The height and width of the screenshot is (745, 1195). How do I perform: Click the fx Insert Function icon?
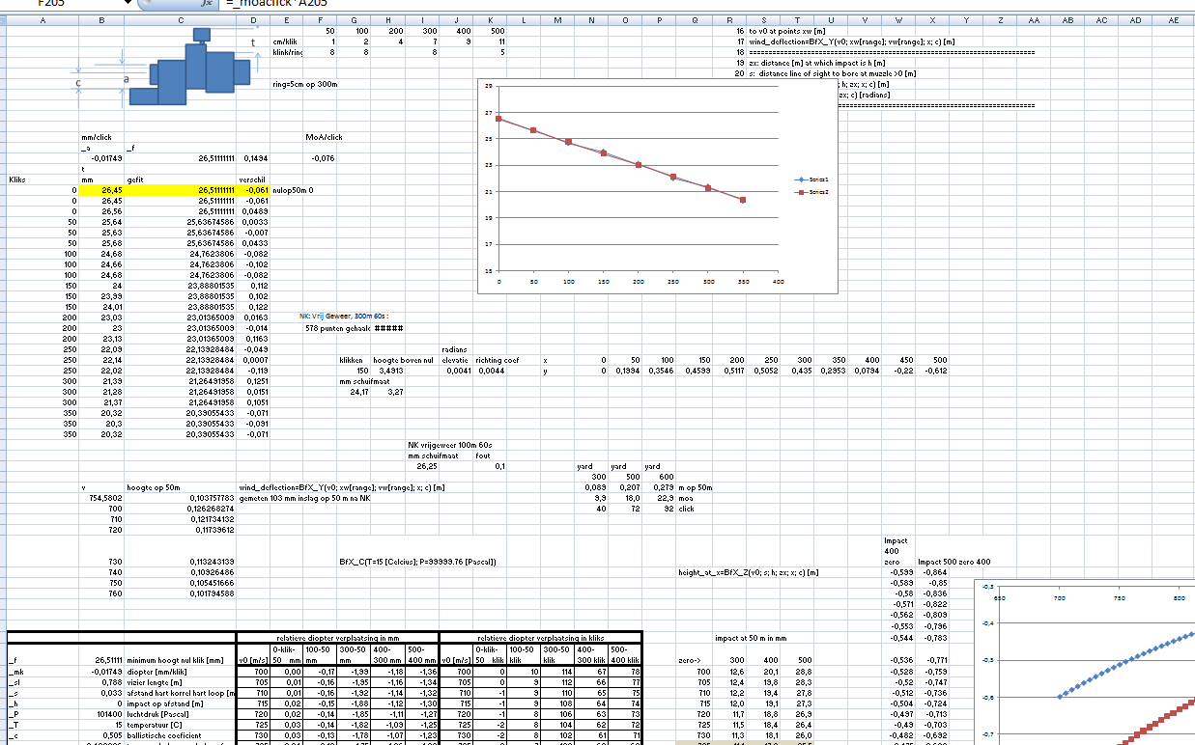[205, 5]
